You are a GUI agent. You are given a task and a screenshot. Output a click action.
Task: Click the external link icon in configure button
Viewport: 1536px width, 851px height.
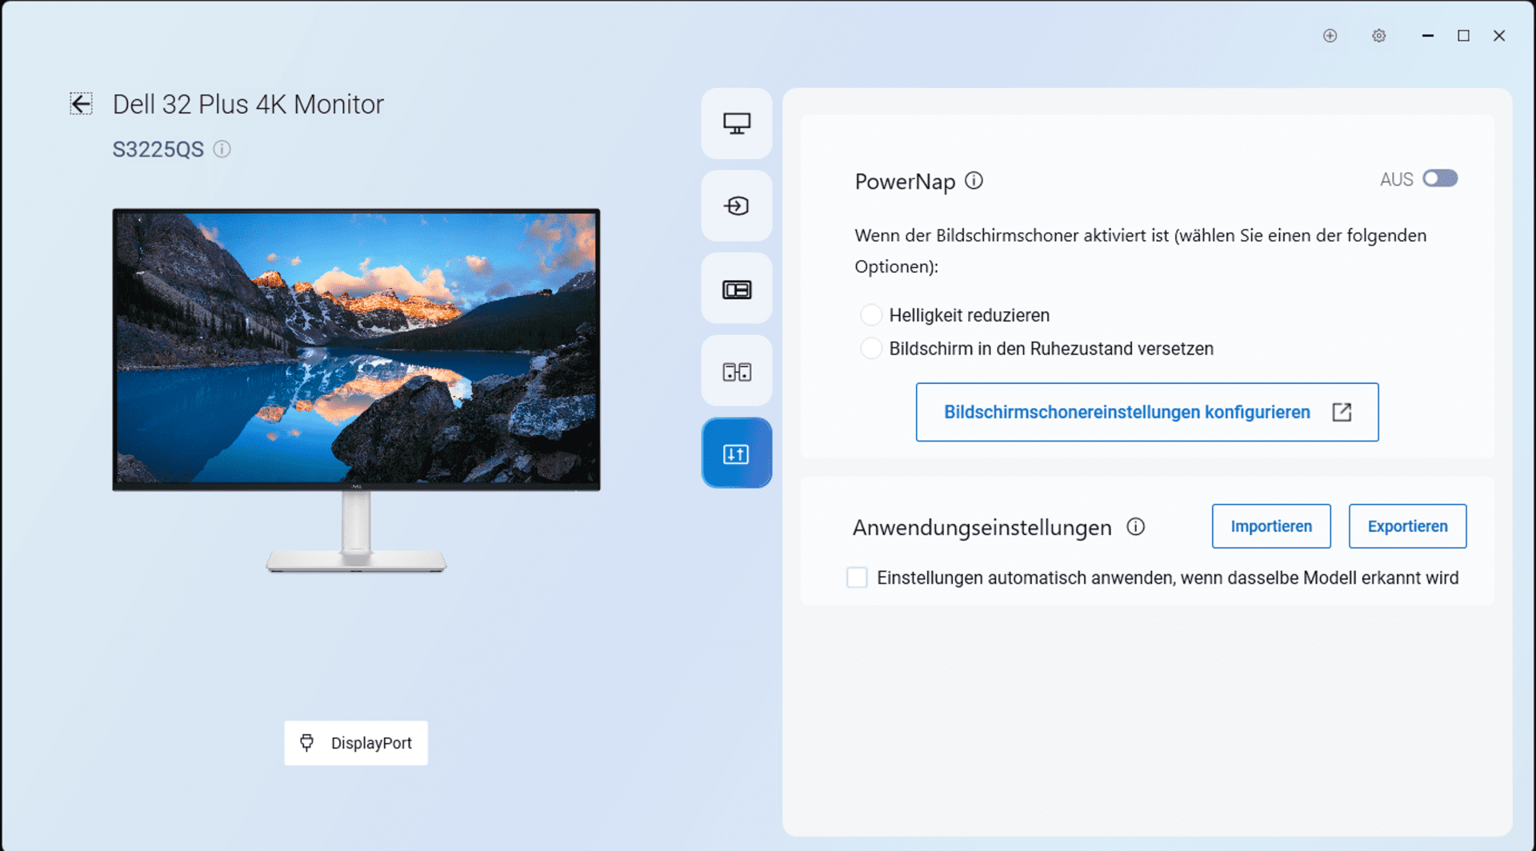(1342, 412)
